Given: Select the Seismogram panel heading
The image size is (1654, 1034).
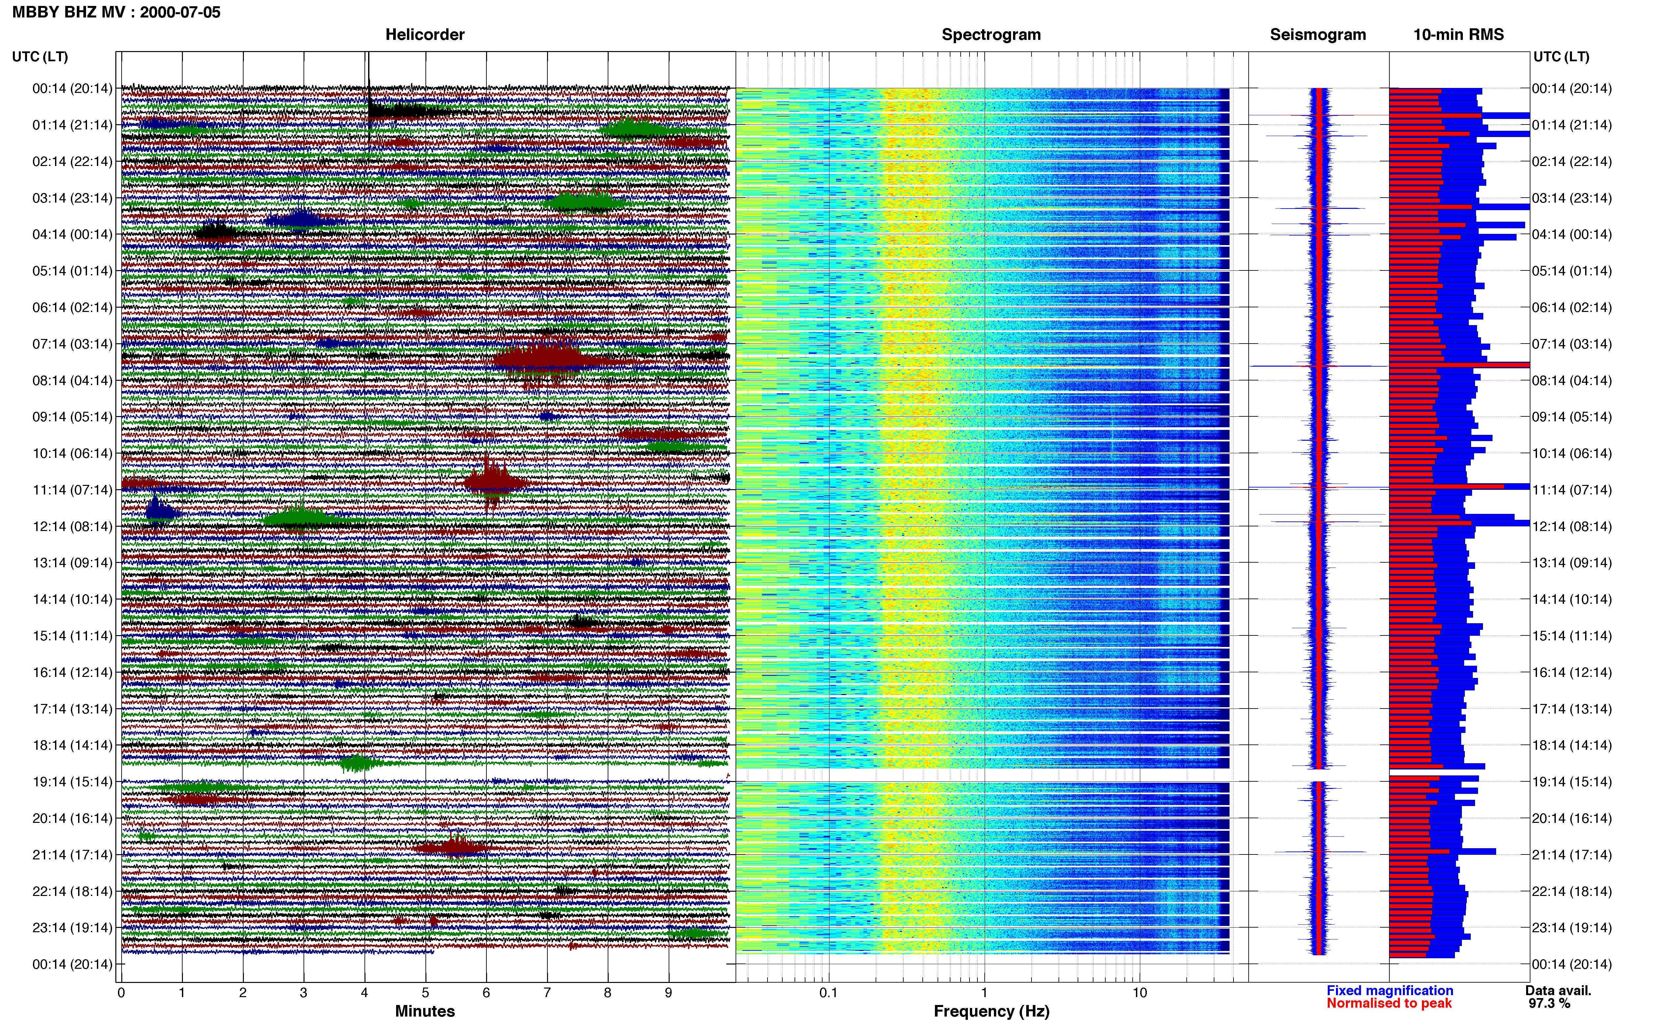Looking at the screenshot, I should pyautogui.click(x=1318, y=34).
